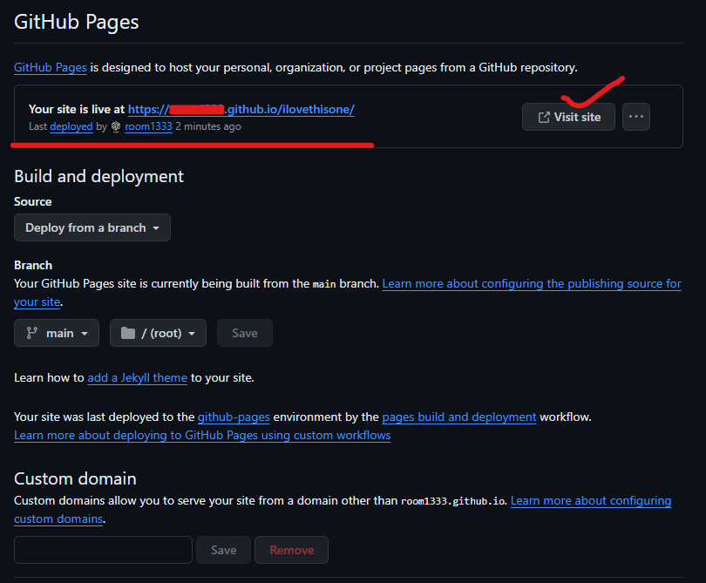
Task: Open the room1333 user profile link
Action: coord(148,126)
